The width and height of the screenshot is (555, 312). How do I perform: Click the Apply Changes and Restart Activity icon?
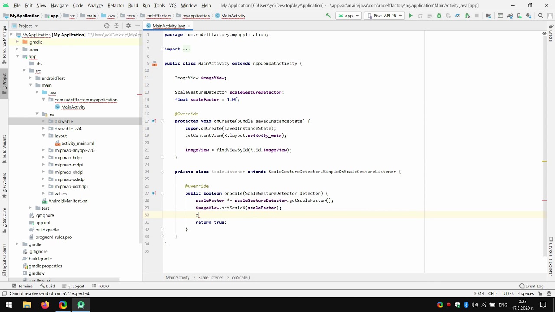click(x=420, y=16)
